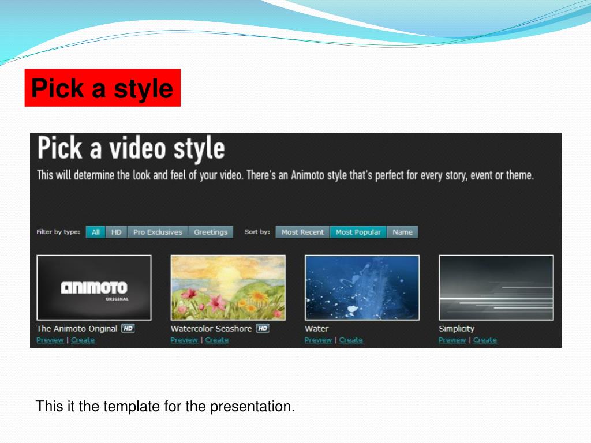Image resolution: width=591 pixels, height=443 pixels.
Task: Preview the Water style
Action: pyautogui.click(x=318, y=340)
